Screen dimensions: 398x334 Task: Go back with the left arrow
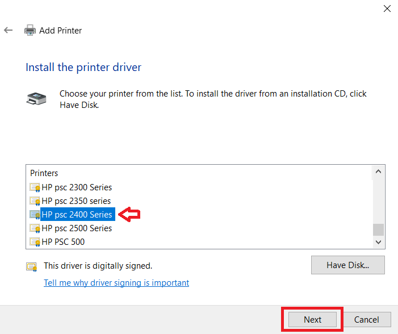point(8,31)
